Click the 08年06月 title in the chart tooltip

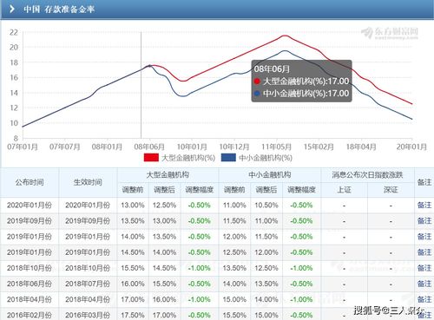(272, 69)
